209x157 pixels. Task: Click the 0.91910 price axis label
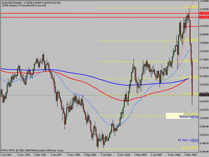pyautogui.click(x=204, y=26)
